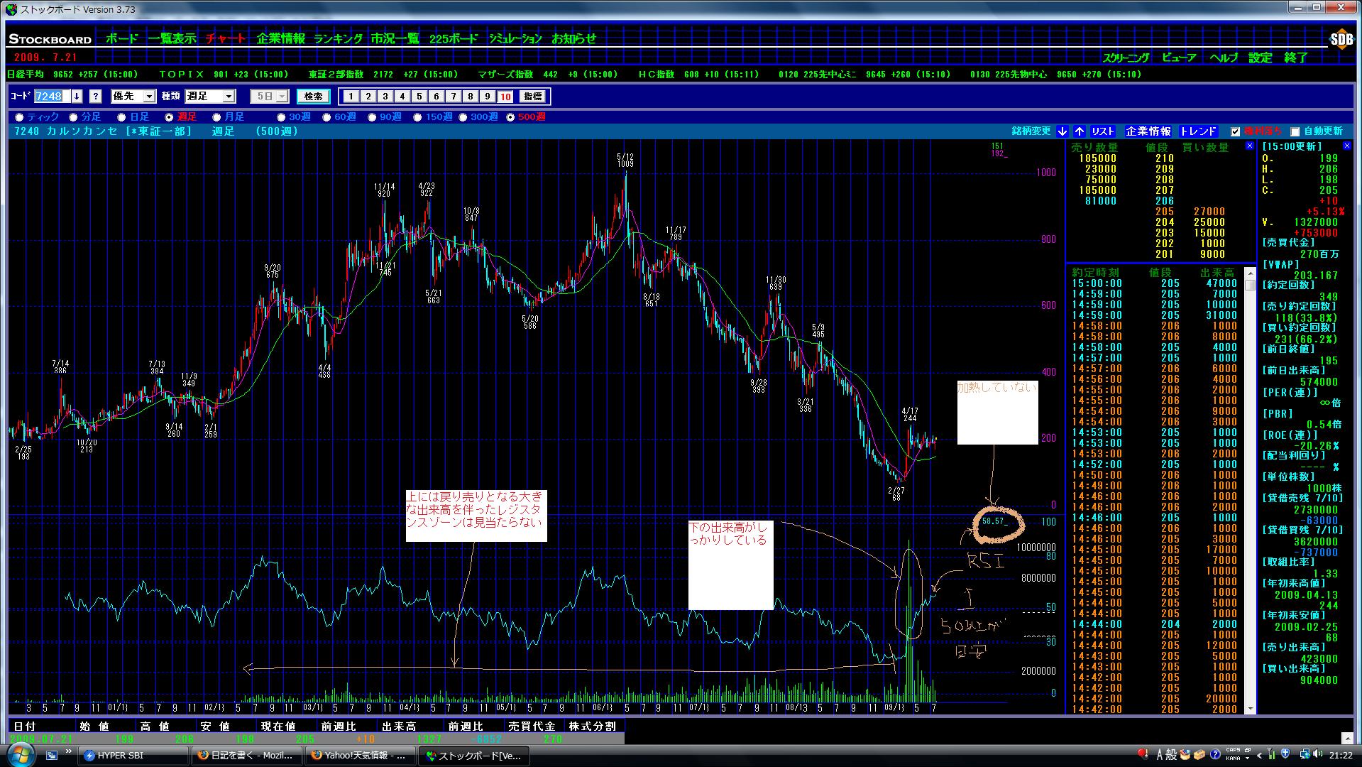
Task: Go to previous stock with 銘柄変更 up arrow
Action: (1079, 131)
